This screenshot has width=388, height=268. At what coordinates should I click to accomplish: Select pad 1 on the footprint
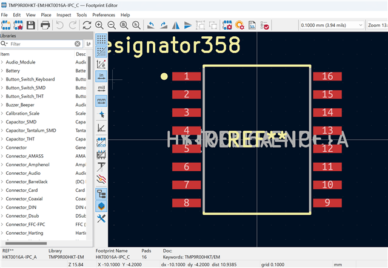coord(186,76)
